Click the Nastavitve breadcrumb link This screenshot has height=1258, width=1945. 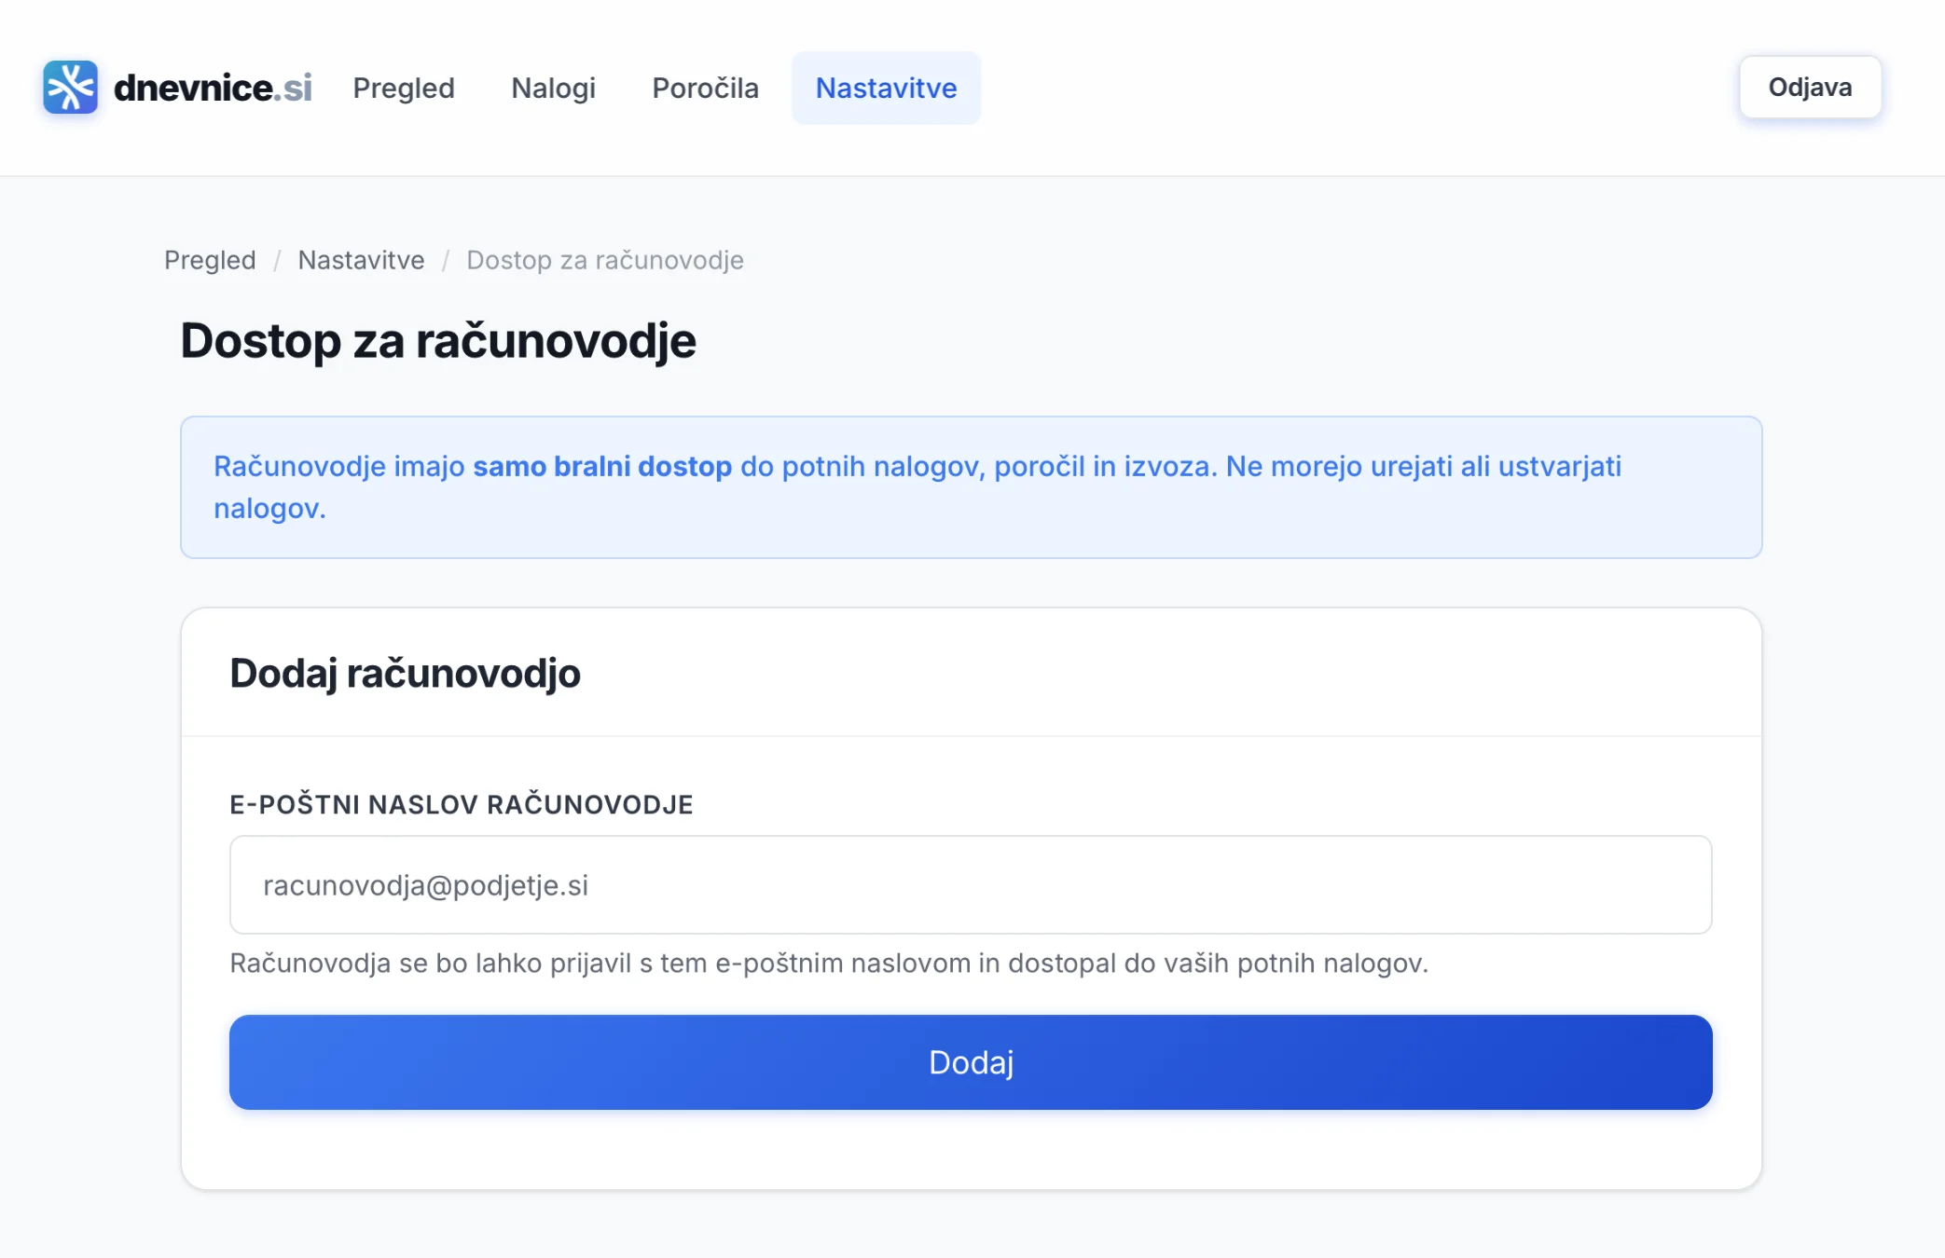click(x=361, y=260)
